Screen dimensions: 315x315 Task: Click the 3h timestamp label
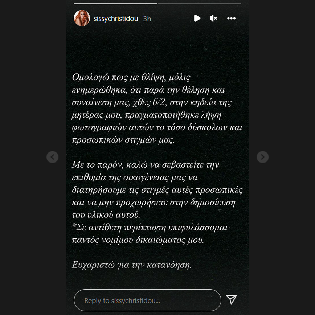147,19
